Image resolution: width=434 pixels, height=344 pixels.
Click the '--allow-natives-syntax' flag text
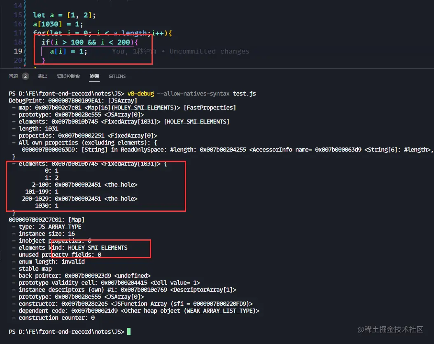click(193, 94)
